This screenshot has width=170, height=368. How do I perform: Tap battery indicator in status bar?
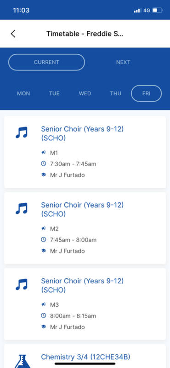(157, 10)
